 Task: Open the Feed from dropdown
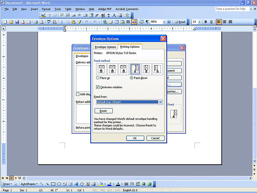(160, 102)
